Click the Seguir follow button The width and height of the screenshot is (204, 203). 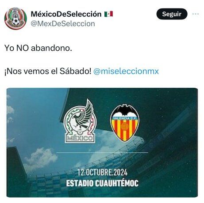(172, 14)
